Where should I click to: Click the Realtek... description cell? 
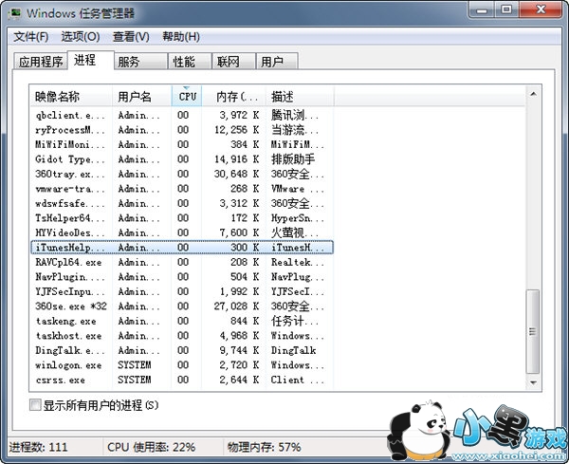[x=297, y=262]
